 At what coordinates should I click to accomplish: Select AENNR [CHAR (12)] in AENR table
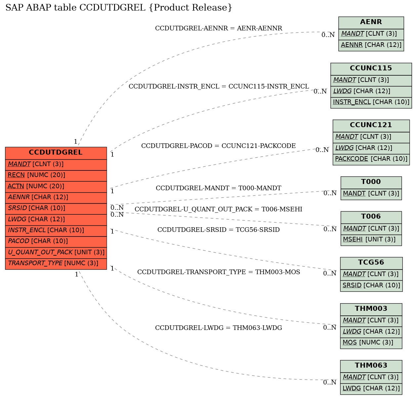click(x=371, y=45)
